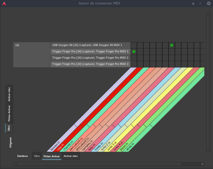Click the horizontal scrollbar left arrow
This screenshot has width=213, height=169.
pos(15,164)
